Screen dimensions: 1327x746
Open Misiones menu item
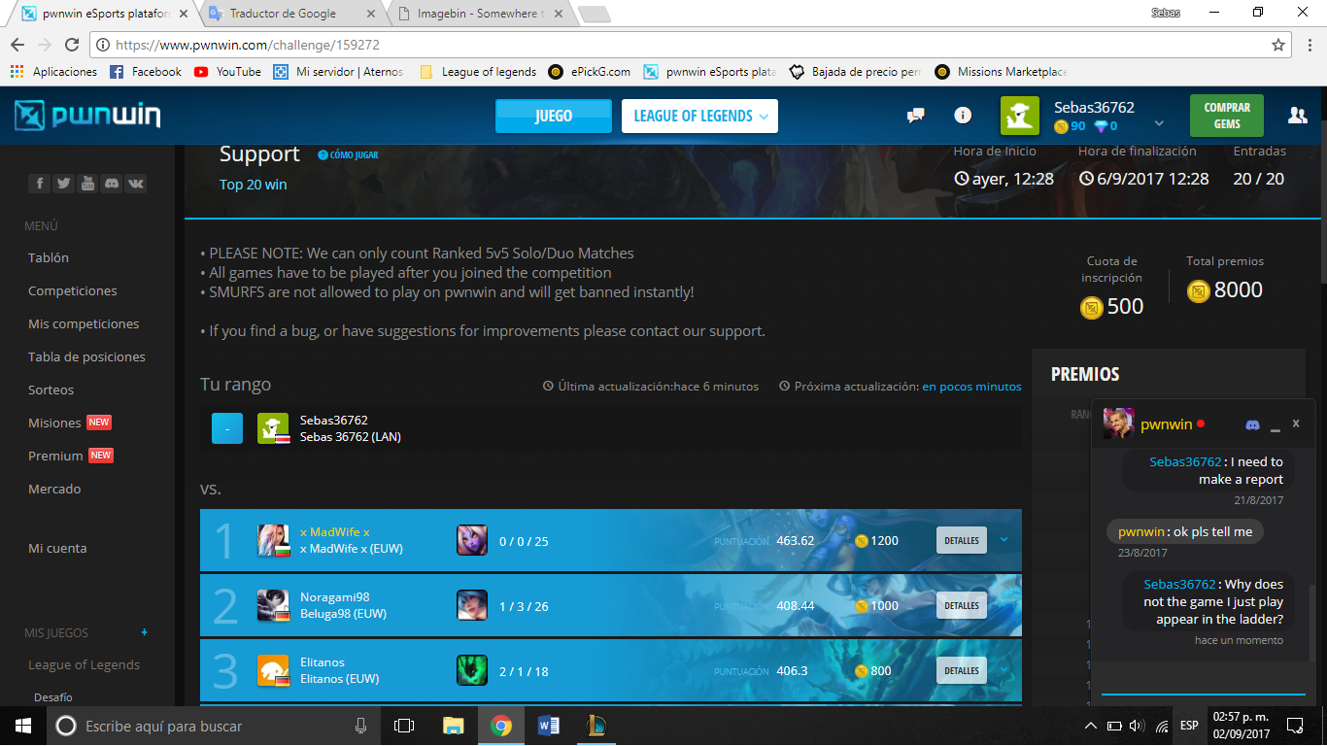[x=54, y=423]
